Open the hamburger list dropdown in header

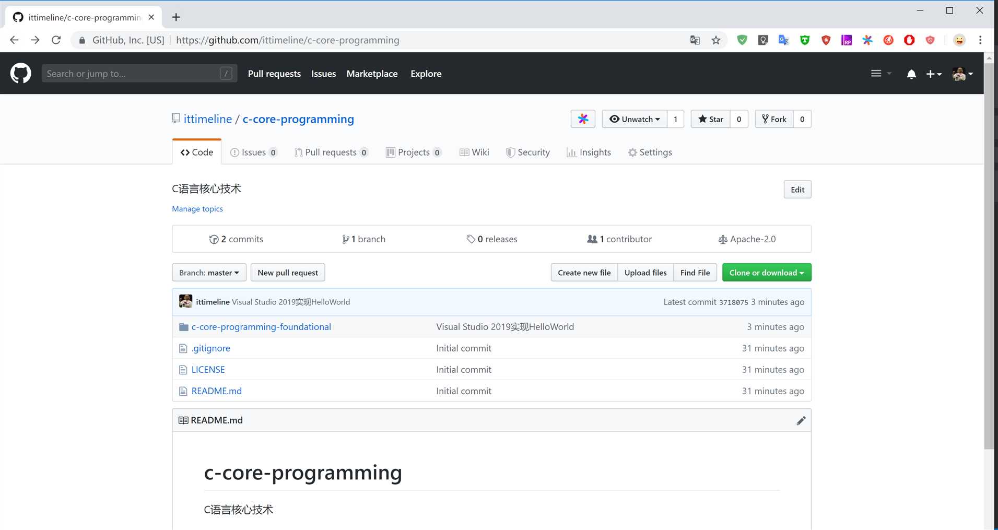click(x=881, y=74)
